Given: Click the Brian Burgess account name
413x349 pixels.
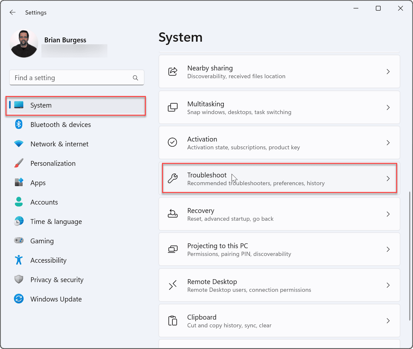Looking at the screenshot, I should click(x=65, y=40).
